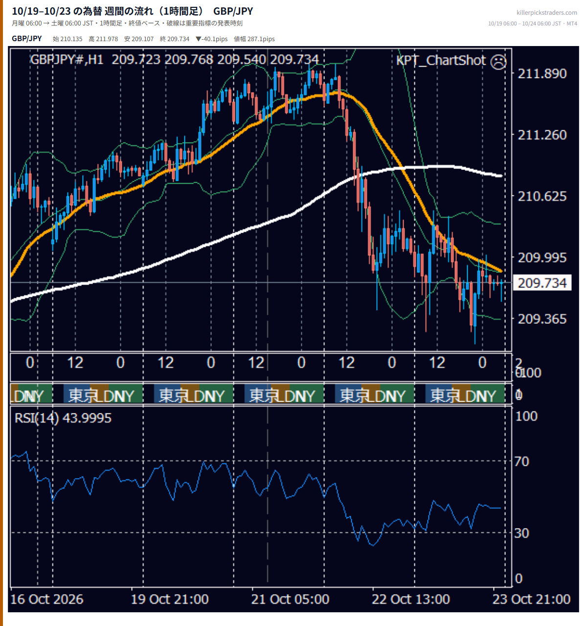
Task: Click the opening price 始 210.135
Action: tap(68, 39)
